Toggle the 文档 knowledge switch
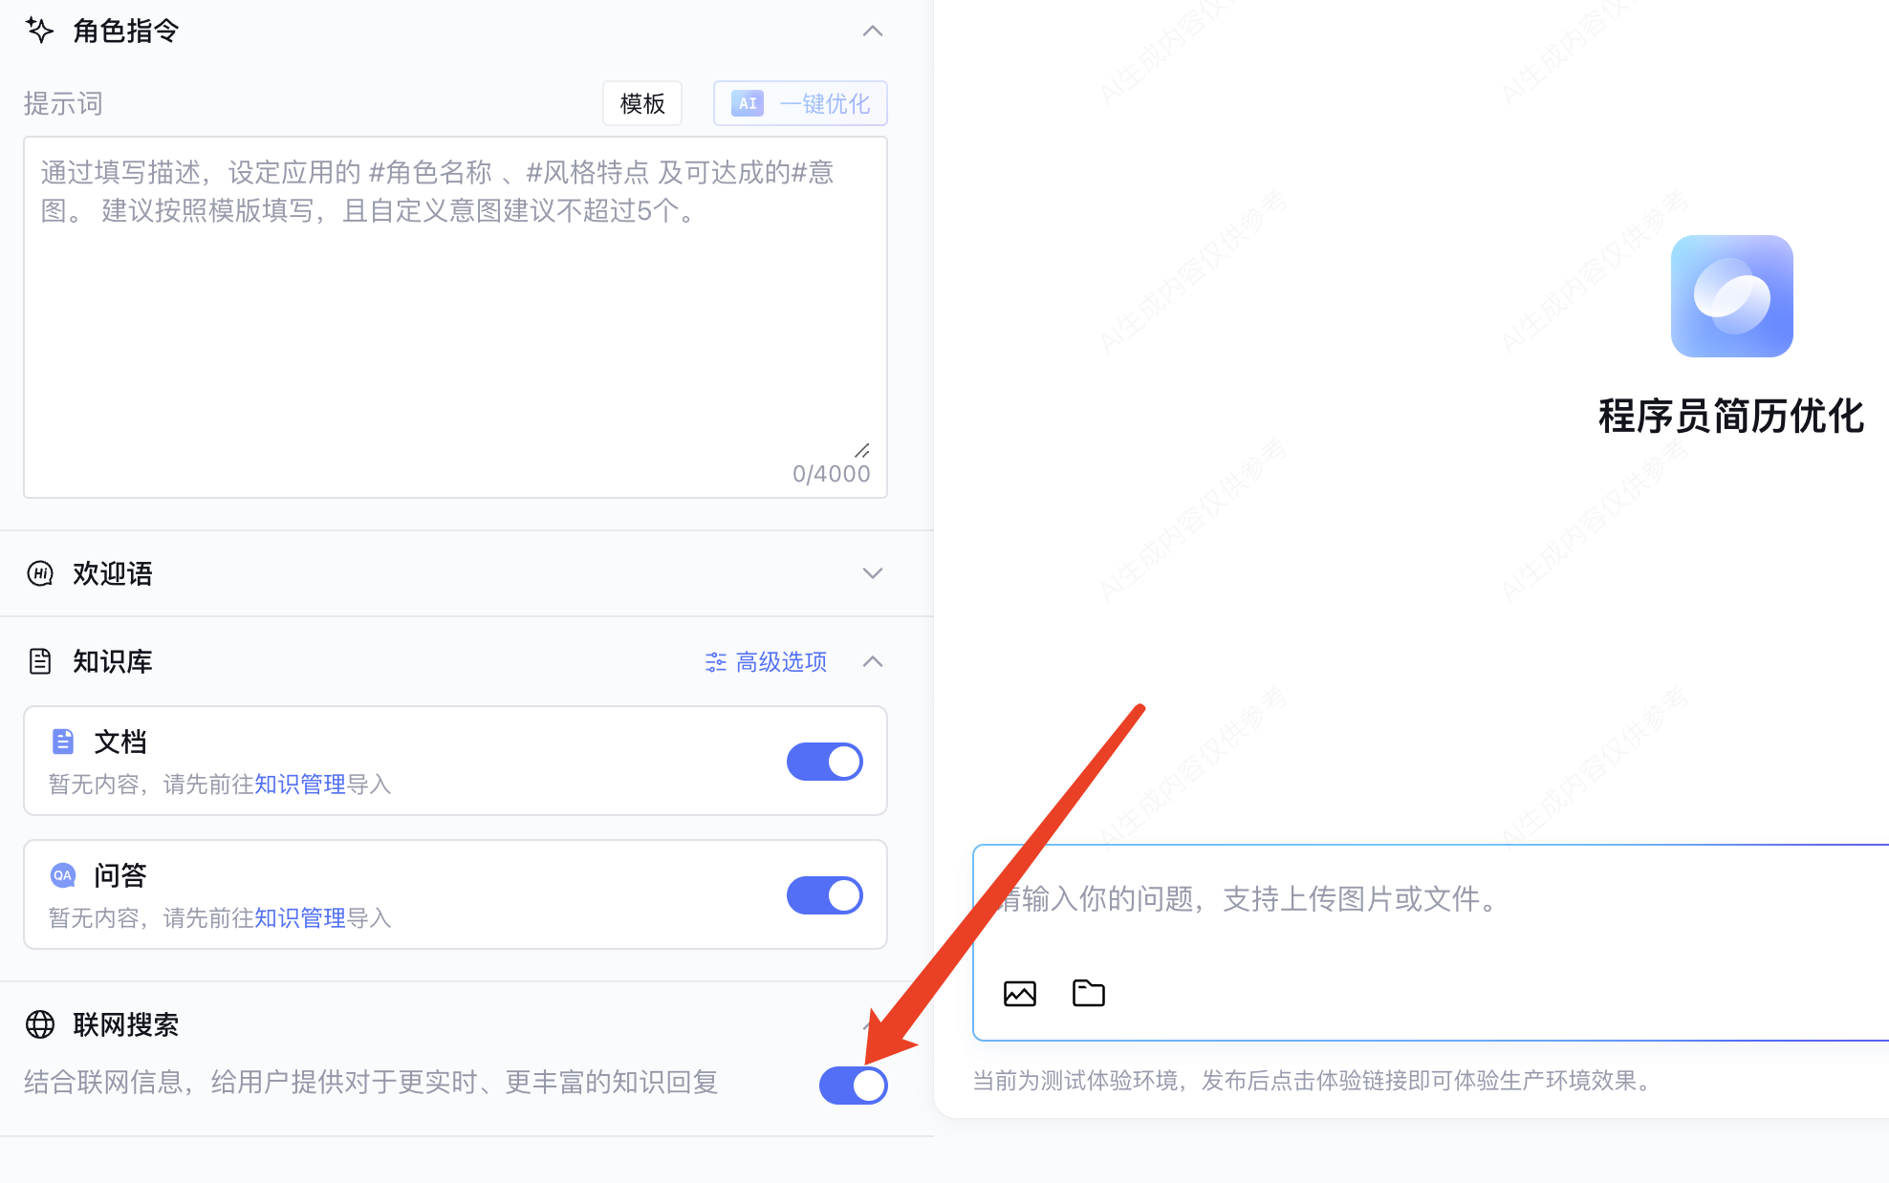This screenshot has height=1183, width=1889. (x=824, y=762)
